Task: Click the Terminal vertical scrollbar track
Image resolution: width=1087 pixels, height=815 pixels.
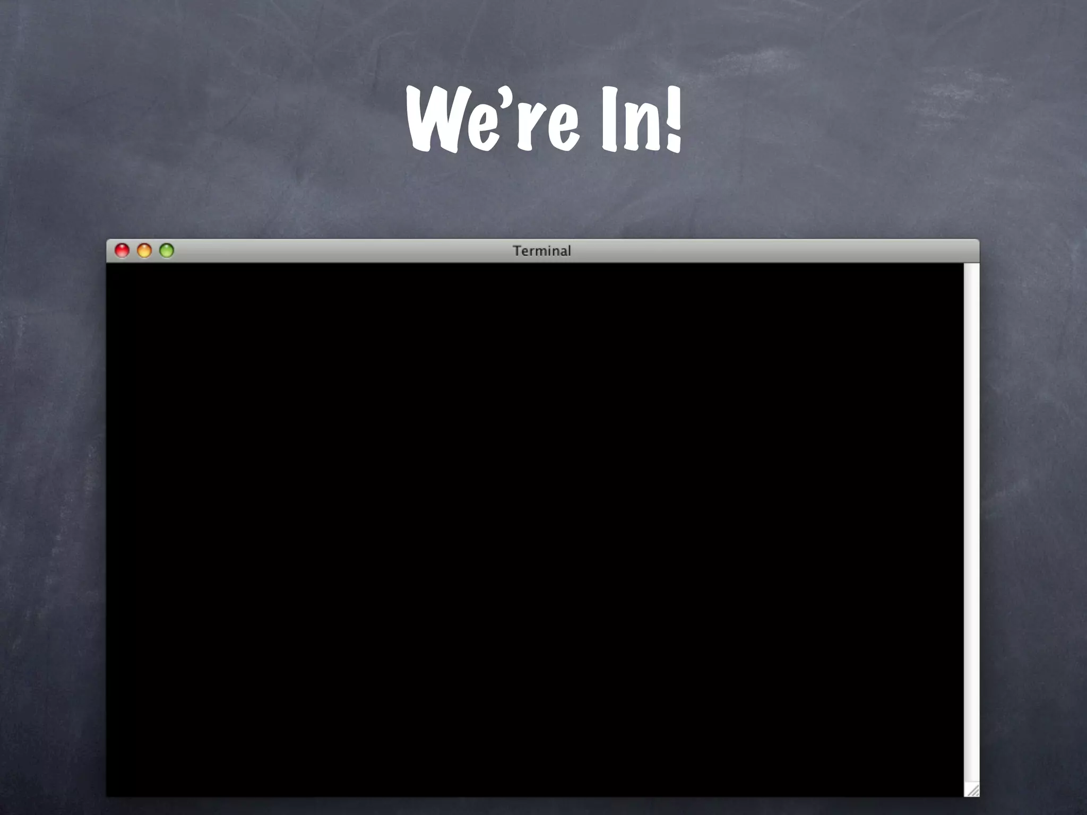Action: tap(971, 523)
